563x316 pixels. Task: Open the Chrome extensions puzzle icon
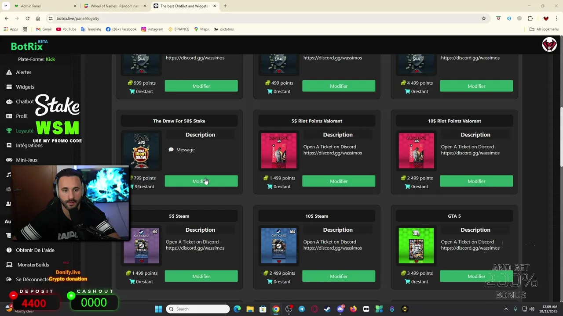coord(530,18)
